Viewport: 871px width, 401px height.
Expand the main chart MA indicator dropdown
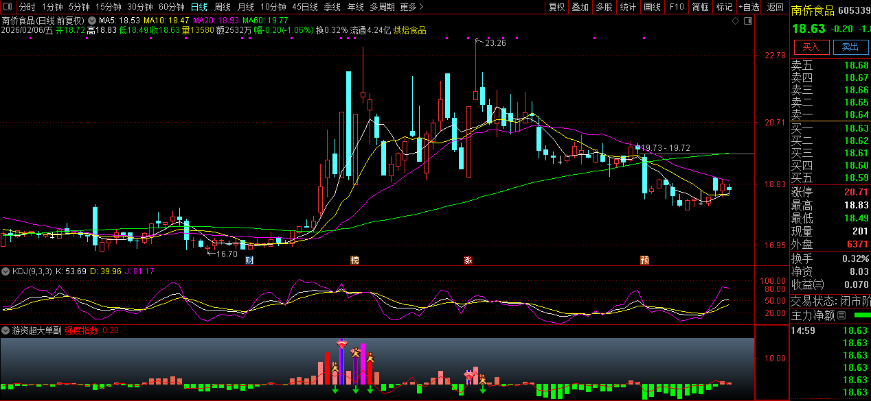(x=92, y=21)
